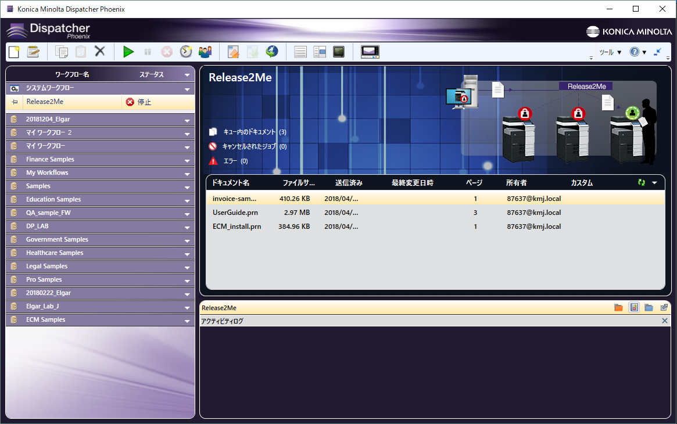Screen dimensions: 677x424
Task: Close the アクティビティログ panel
Action: pos(664,321)
